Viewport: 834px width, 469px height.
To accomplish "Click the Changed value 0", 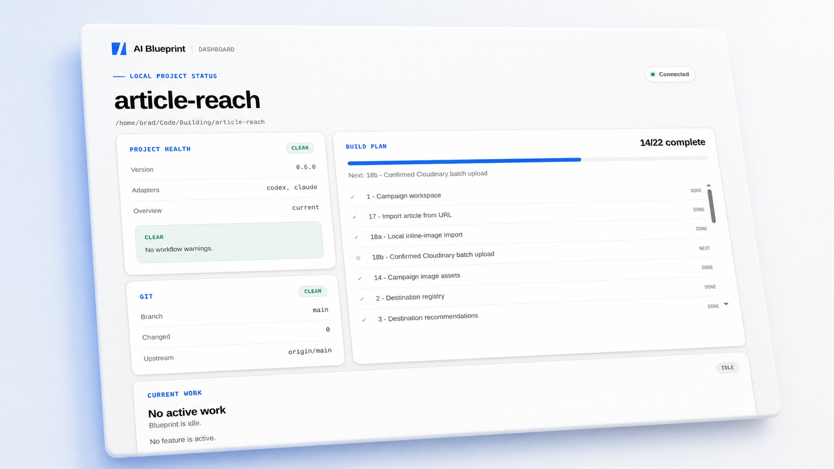I will [328, 329].
